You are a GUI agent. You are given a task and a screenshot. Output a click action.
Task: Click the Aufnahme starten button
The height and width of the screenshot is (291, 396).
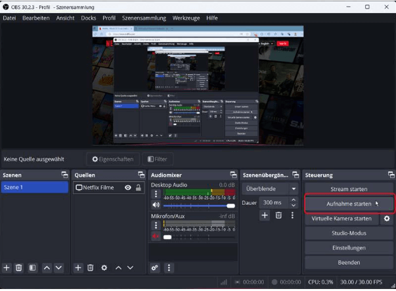349,204
